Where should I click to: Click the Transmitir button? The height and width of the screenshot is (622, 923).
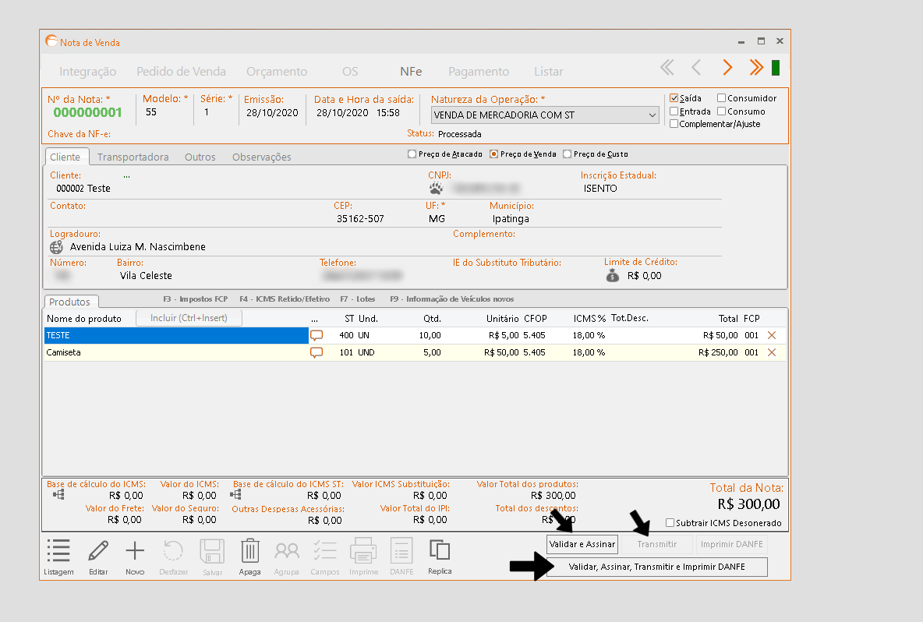coord(657,544)
